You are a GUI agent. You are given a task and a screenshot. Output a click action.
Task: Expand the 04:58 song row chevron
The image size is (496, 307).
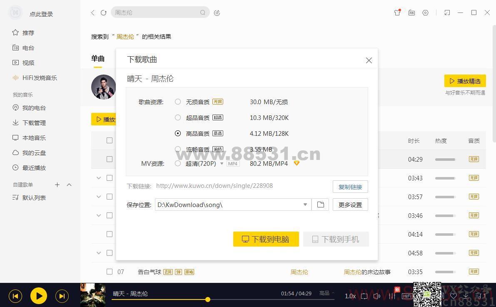coord(99,253)
